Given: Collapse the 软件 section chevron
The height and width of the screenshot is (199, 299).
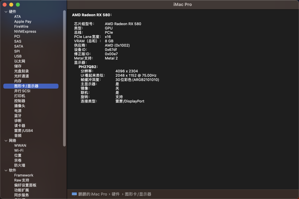Looking at the screenshot, I should (x=6, y=170).
